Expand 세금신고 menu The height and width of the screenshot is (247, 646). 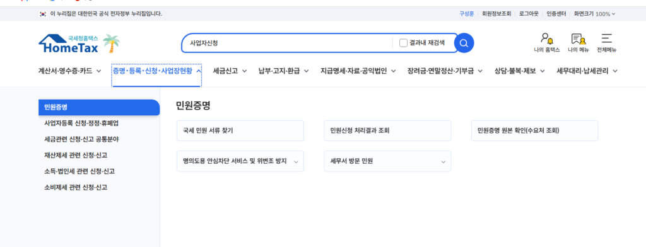(230, 71)
